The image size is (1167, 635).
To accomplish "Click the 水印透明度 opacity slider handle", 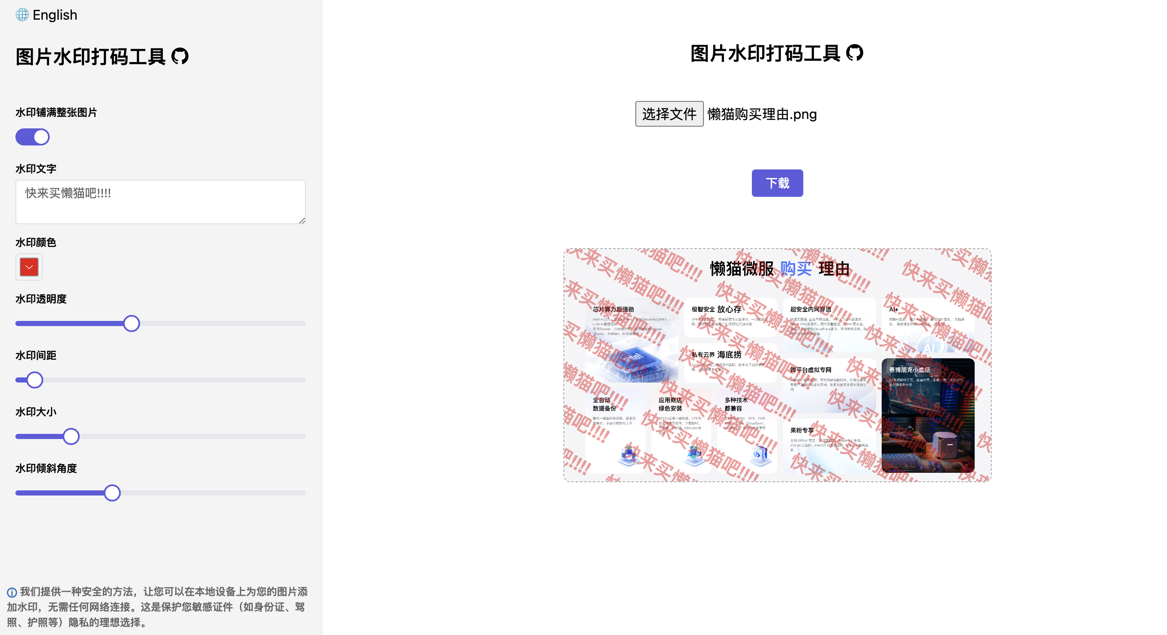I will [132, 323].
